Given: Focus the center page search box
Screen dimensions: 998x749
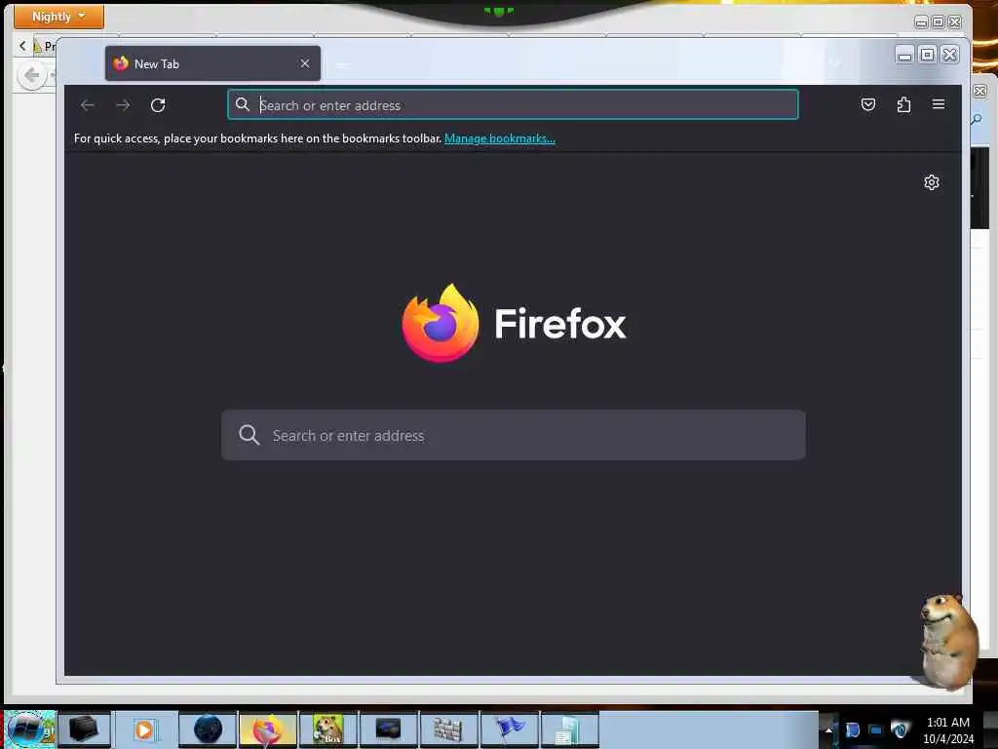Looking at the screenshot, I should pyautogui.click(x=513, y=435).
